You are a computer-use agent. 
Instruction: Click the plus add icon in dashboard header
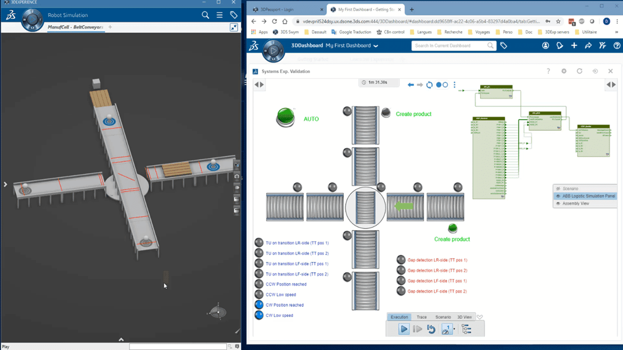coord(574,46)
